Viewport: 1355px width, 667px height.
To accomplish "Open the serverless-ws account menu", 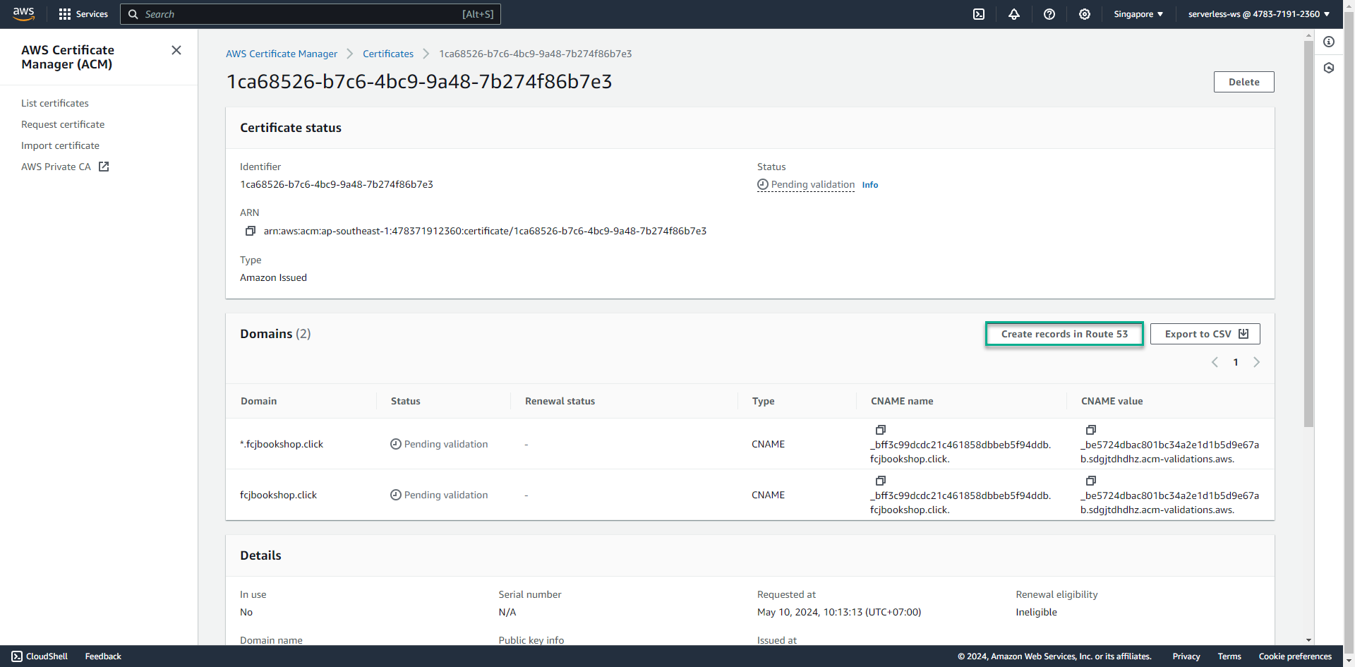I will pos(1259,14).
